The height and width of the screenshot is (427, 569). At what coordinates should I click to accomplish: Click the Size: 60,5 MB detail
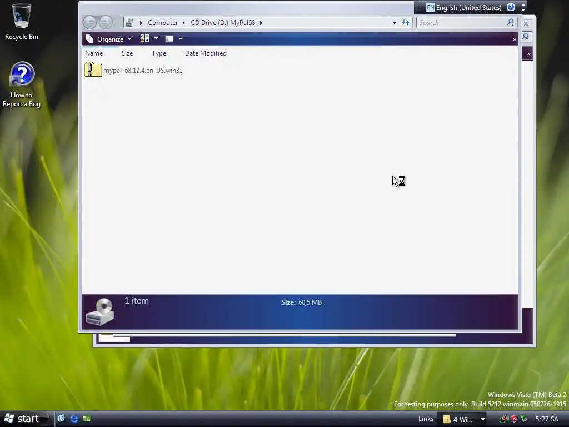(301, 302)
